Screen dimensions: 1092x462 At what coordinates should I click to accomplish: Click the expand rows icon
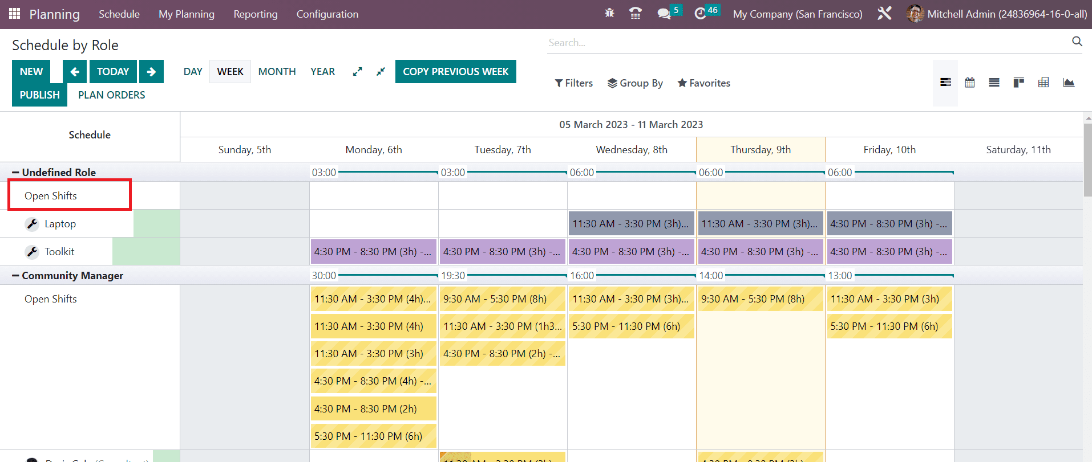tap(357, 72)
